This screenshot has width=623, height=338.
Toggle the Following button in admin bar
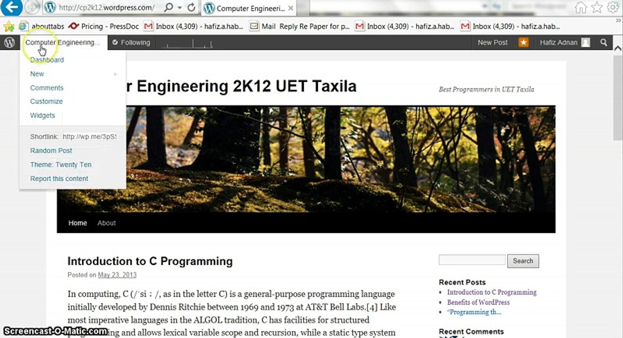[131, 42]
